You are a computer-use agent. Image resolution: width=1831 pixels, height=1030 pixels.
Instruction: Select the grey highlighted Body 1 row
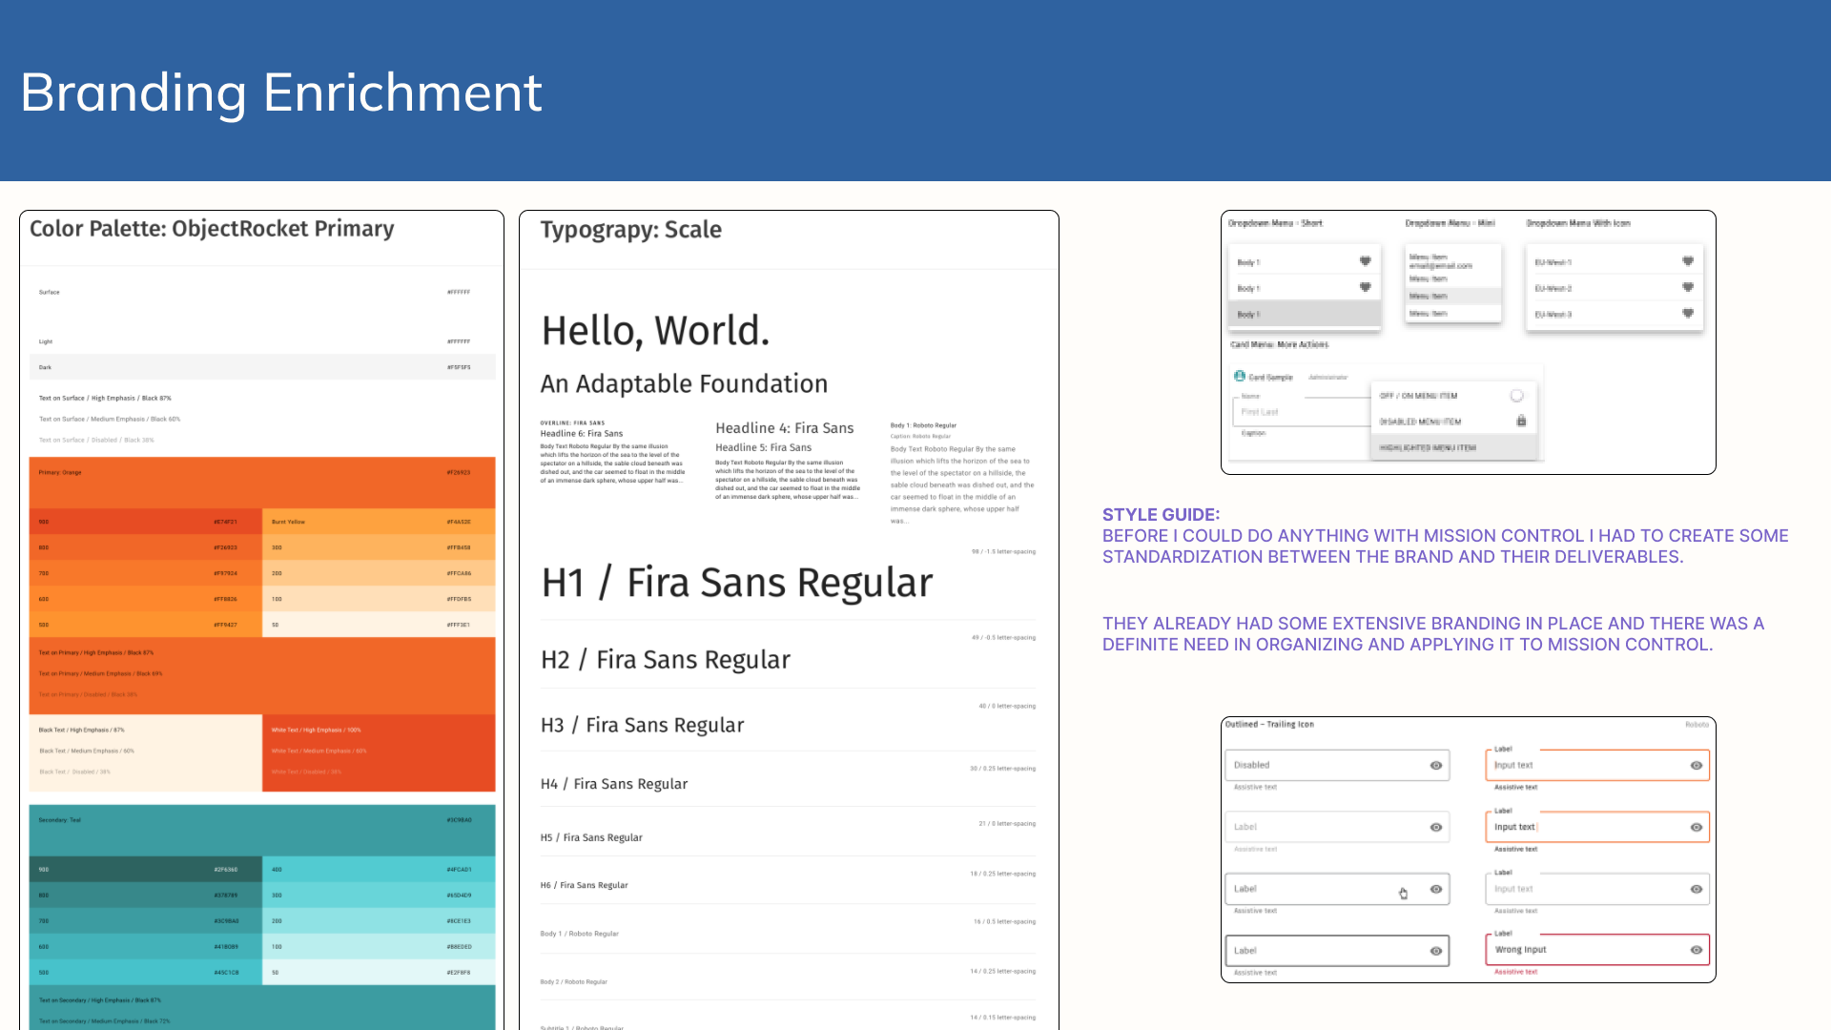1304,314
